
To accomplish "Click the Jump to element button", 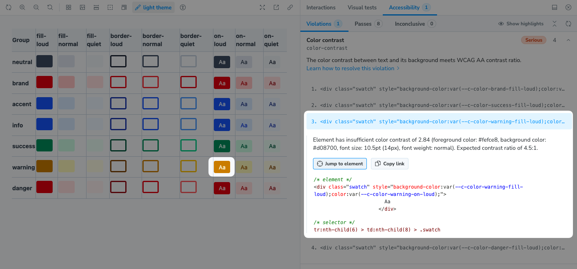I will point(340,163).
